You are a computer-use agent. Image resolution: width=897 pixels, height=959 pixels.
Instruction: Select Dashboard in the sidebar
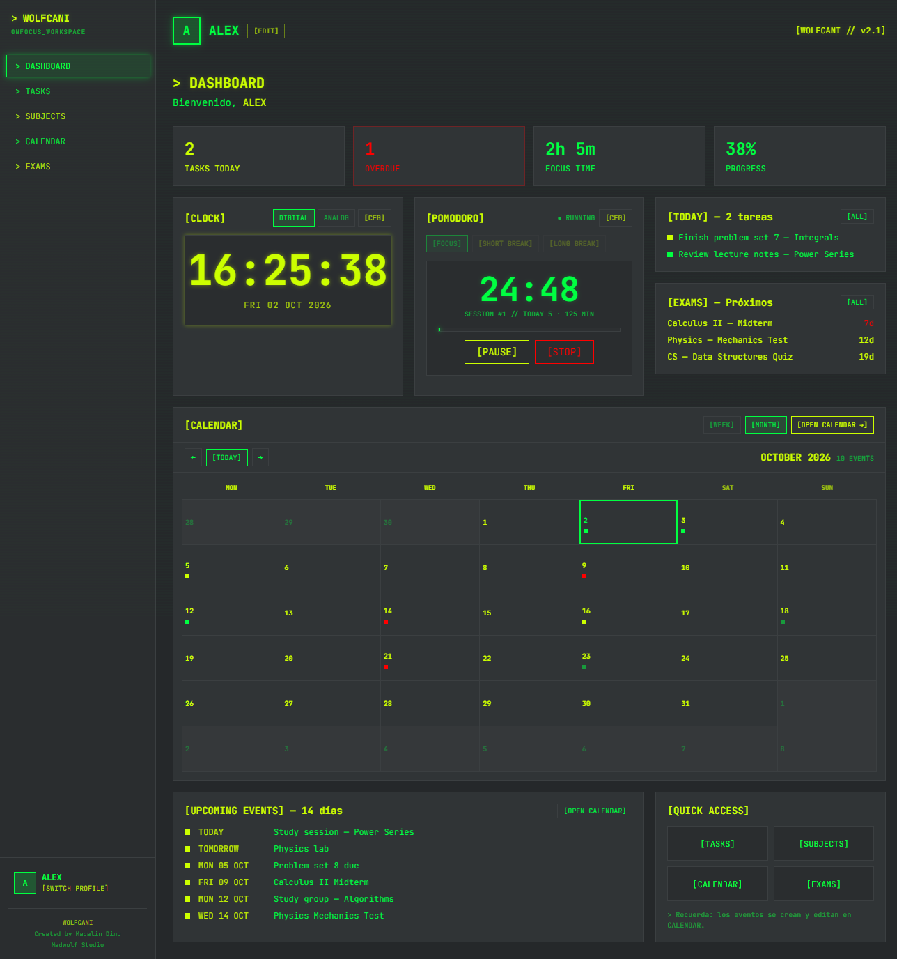(77, 66)
